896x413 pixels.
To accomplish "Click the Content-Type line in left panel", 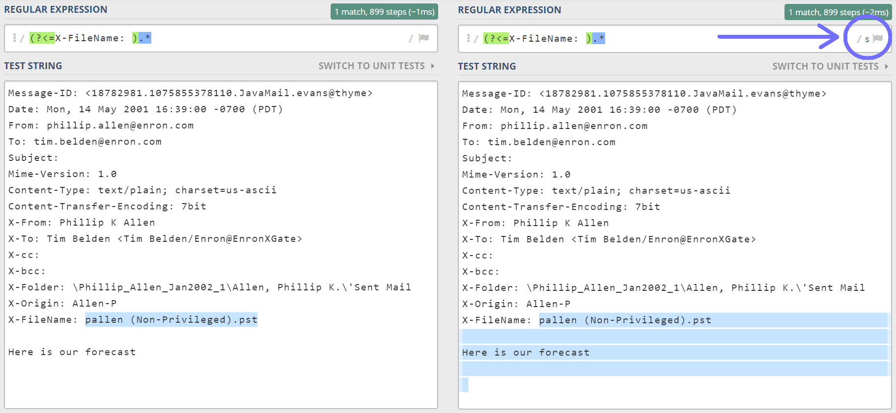I will pos(142,190).
